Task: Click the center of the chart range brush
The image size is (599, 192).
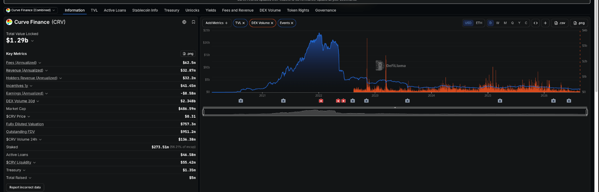Action: tap(395, 112)
